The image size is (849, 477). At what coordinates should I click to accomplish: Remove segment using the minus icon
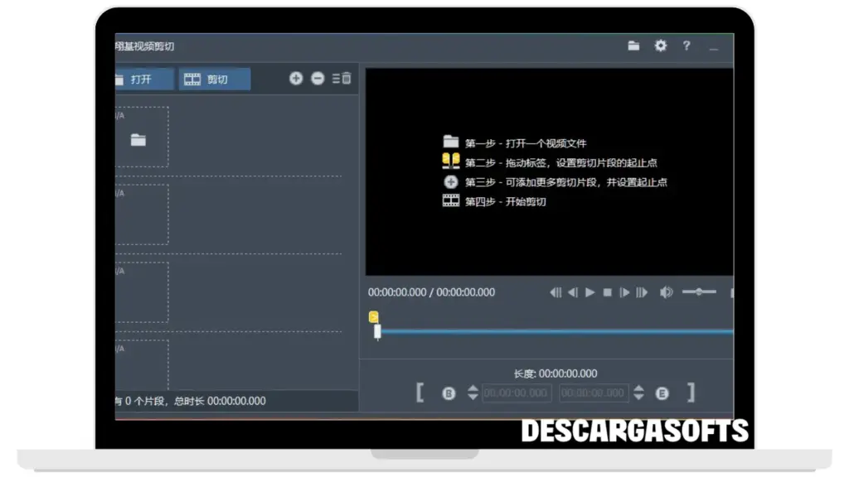click(318, 79)
